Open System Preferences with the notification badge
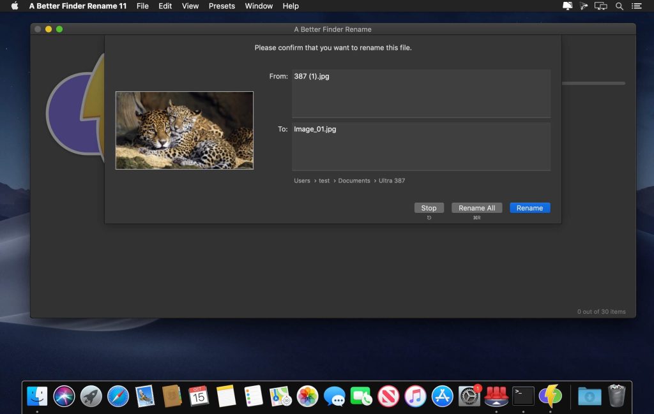This screenshot has height=414, width=654. pyautogui.click(x=469, y=396)
